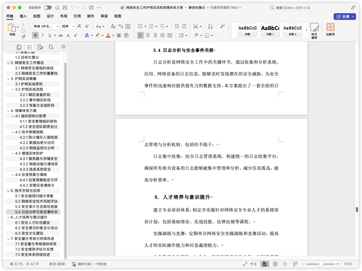Open the text highlight color tool
This screenshot has width=362, height=271.
[98, 35]
